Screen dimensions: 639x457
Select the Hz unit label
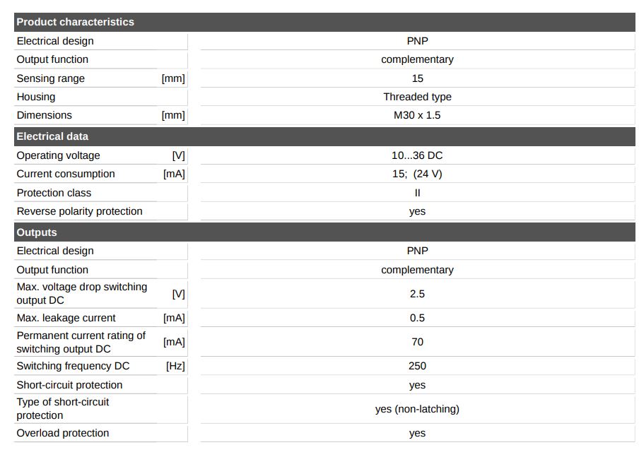click(175, 366)
